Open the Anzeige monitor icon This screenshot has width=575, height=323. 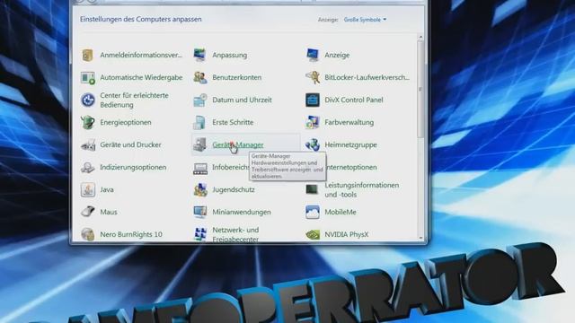[313, 56]
